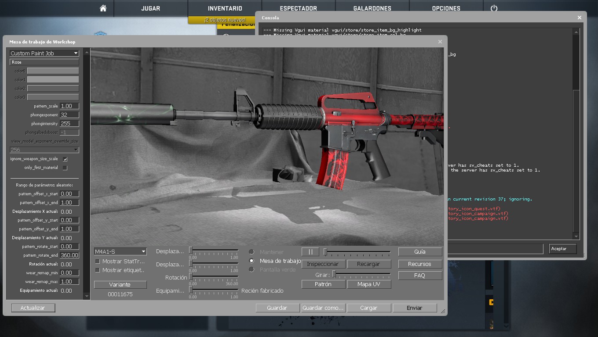Click the Rotación slider handle
598x337 pixels.
191,276
